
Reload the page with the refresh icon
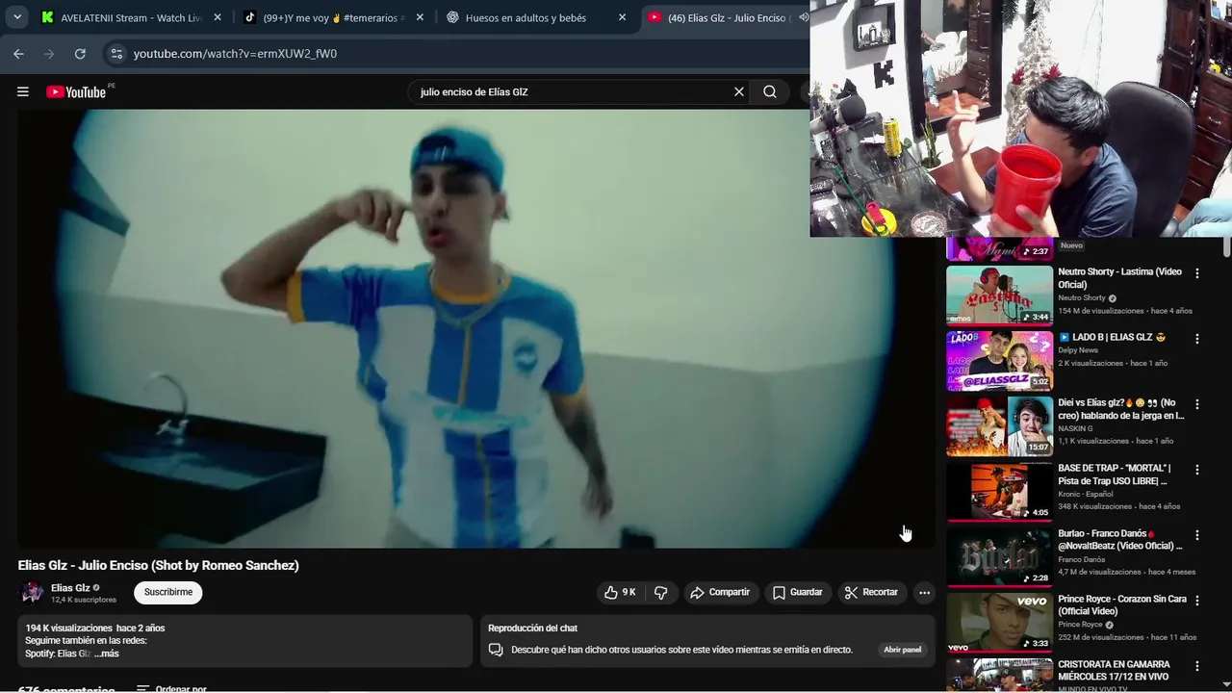click(x=80, y=54)
